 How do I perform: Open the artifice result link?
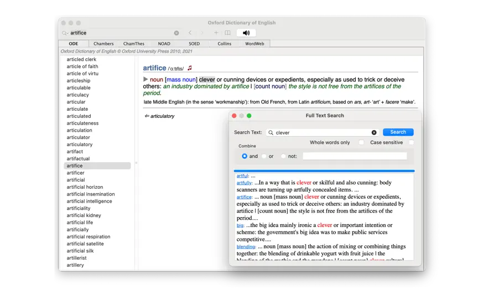click(244, 197)
